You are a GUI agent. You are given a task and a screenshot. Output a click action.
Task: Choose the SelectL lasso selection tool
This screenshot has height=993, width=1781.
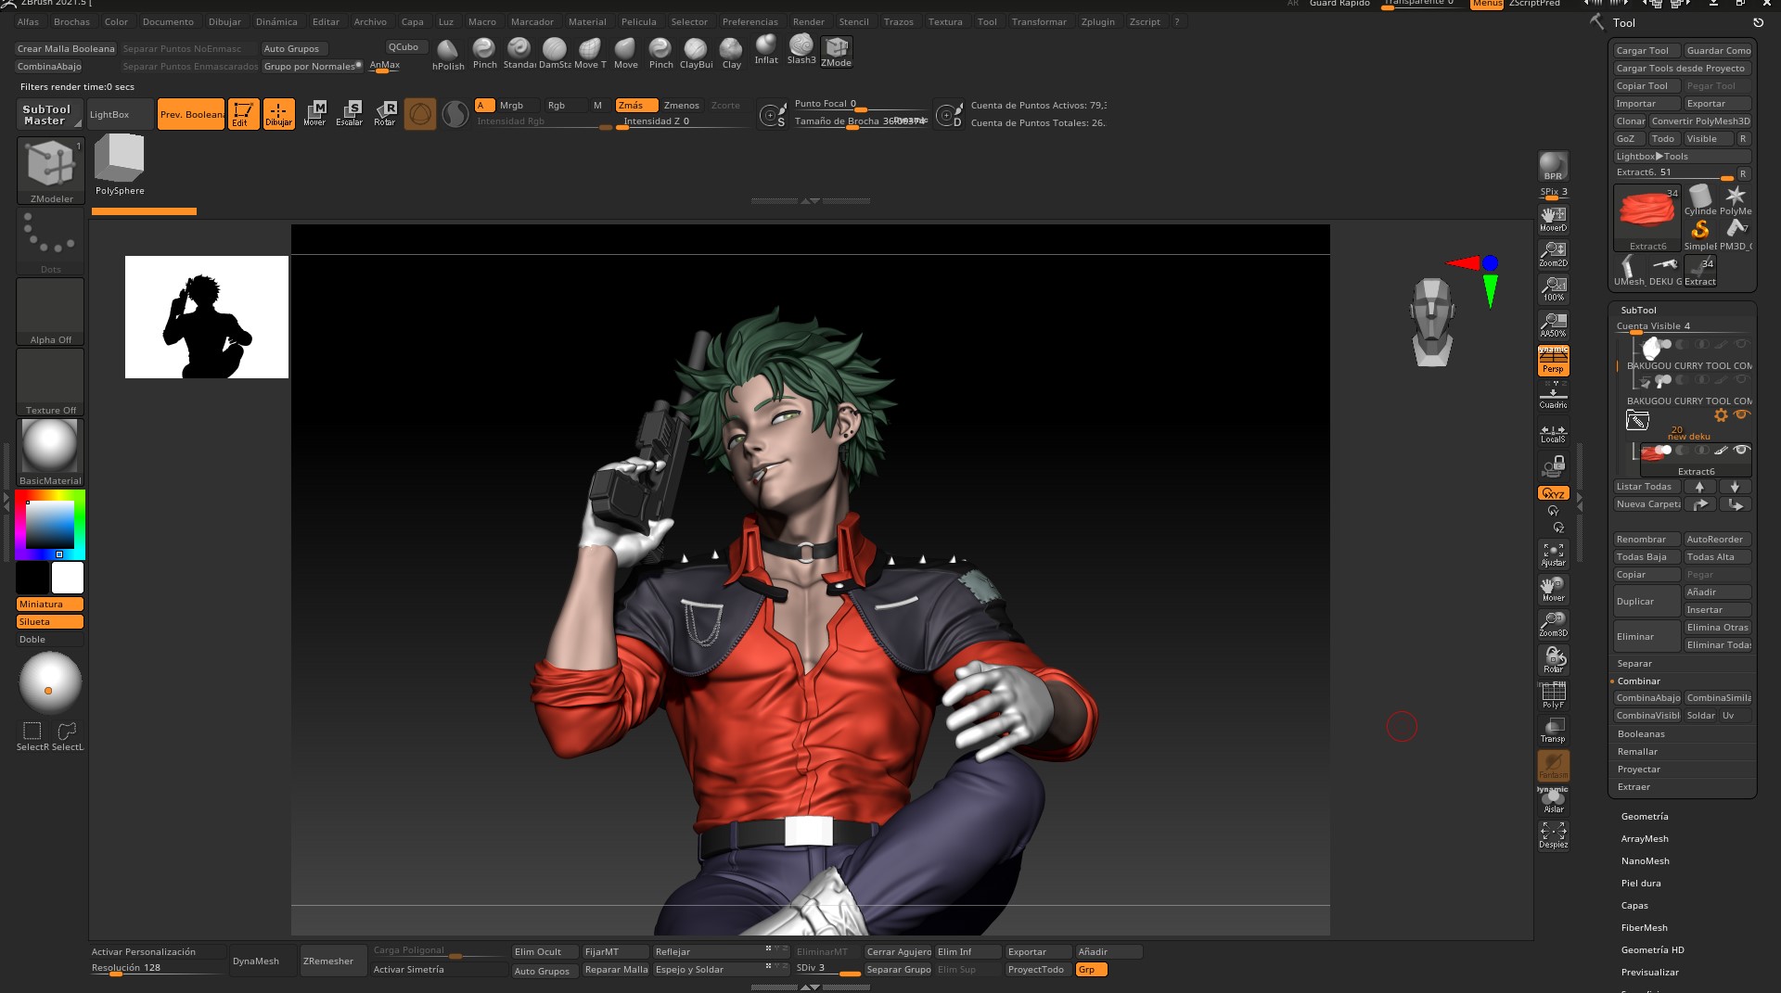pyautogui.click(x=67, y=736)
